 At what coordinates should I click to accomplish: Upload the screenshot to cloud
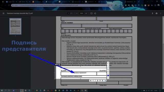click(90, 81)
